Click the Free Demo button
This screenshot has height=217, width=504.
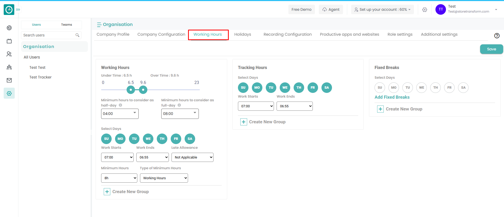pyautogui.click(x=302, y=9)
